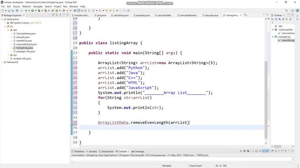Open the Project menu

(x=57, y=7)
